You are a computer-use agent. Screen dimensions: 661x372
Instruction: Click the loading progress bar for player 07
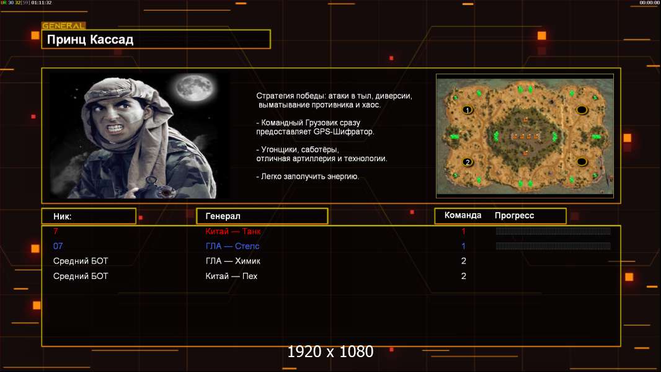pos(553,246)
